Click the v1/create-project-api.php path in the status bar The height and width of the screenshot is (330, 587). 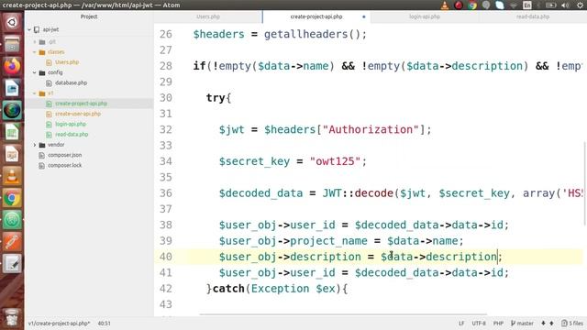pos(59,324)
